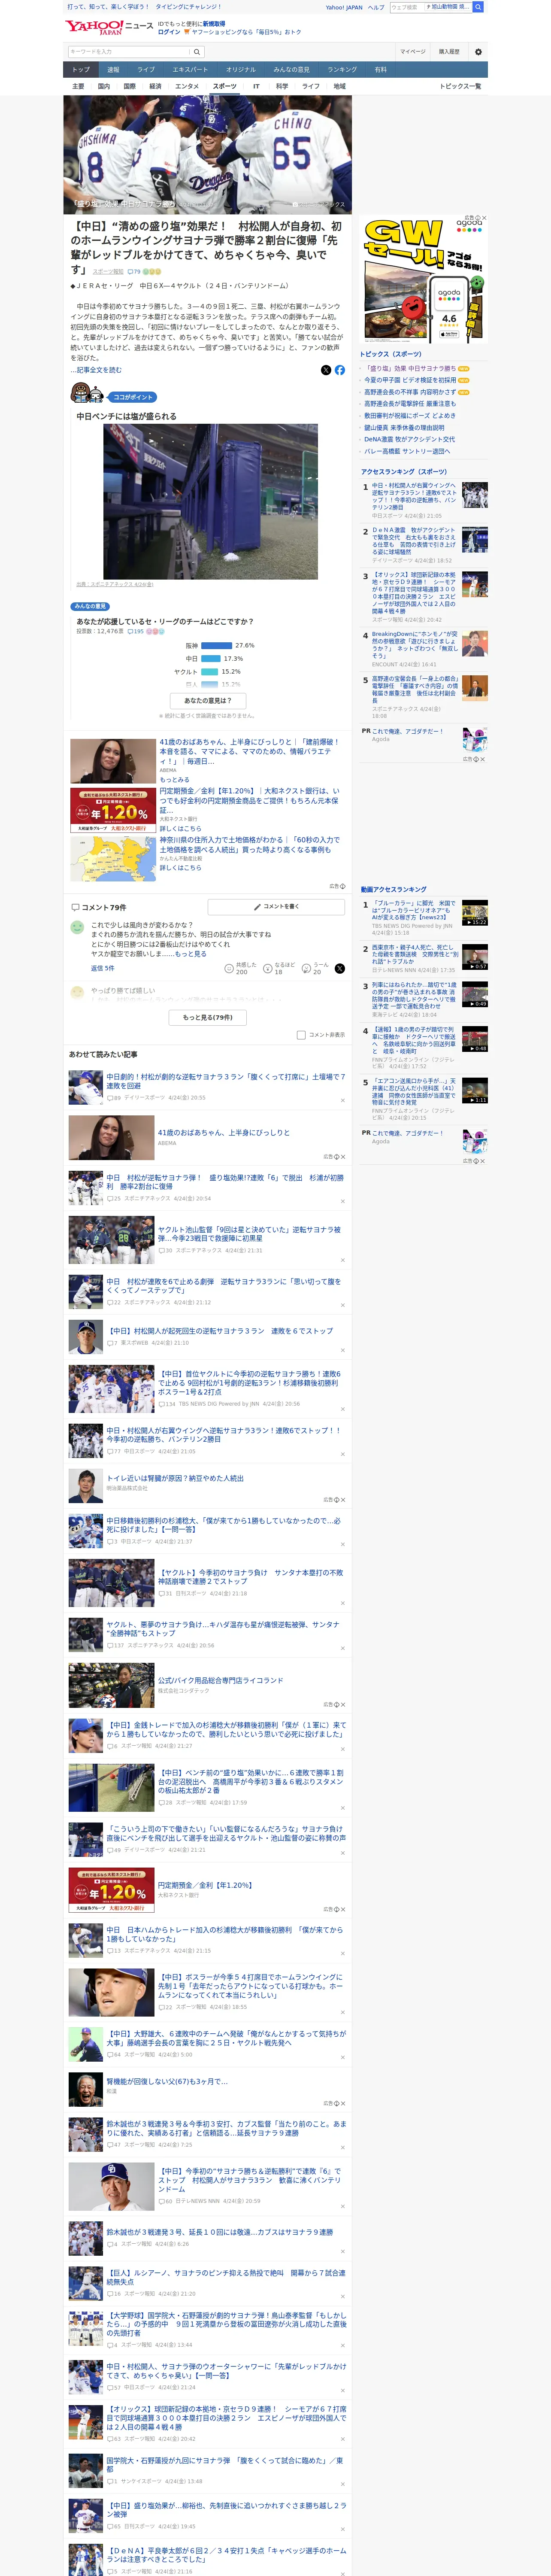Click the マイページ button
Image resolution: width=551 pixels, height=2576 pixels.
pyautogui.click(x=413, y=52)
